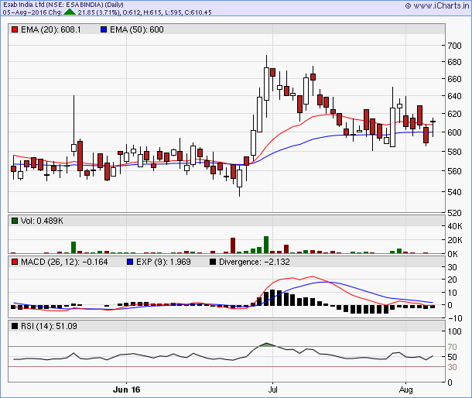Select the 'Vol: 0.489K' label
472x398 pixels.
(x=42, y=221)
